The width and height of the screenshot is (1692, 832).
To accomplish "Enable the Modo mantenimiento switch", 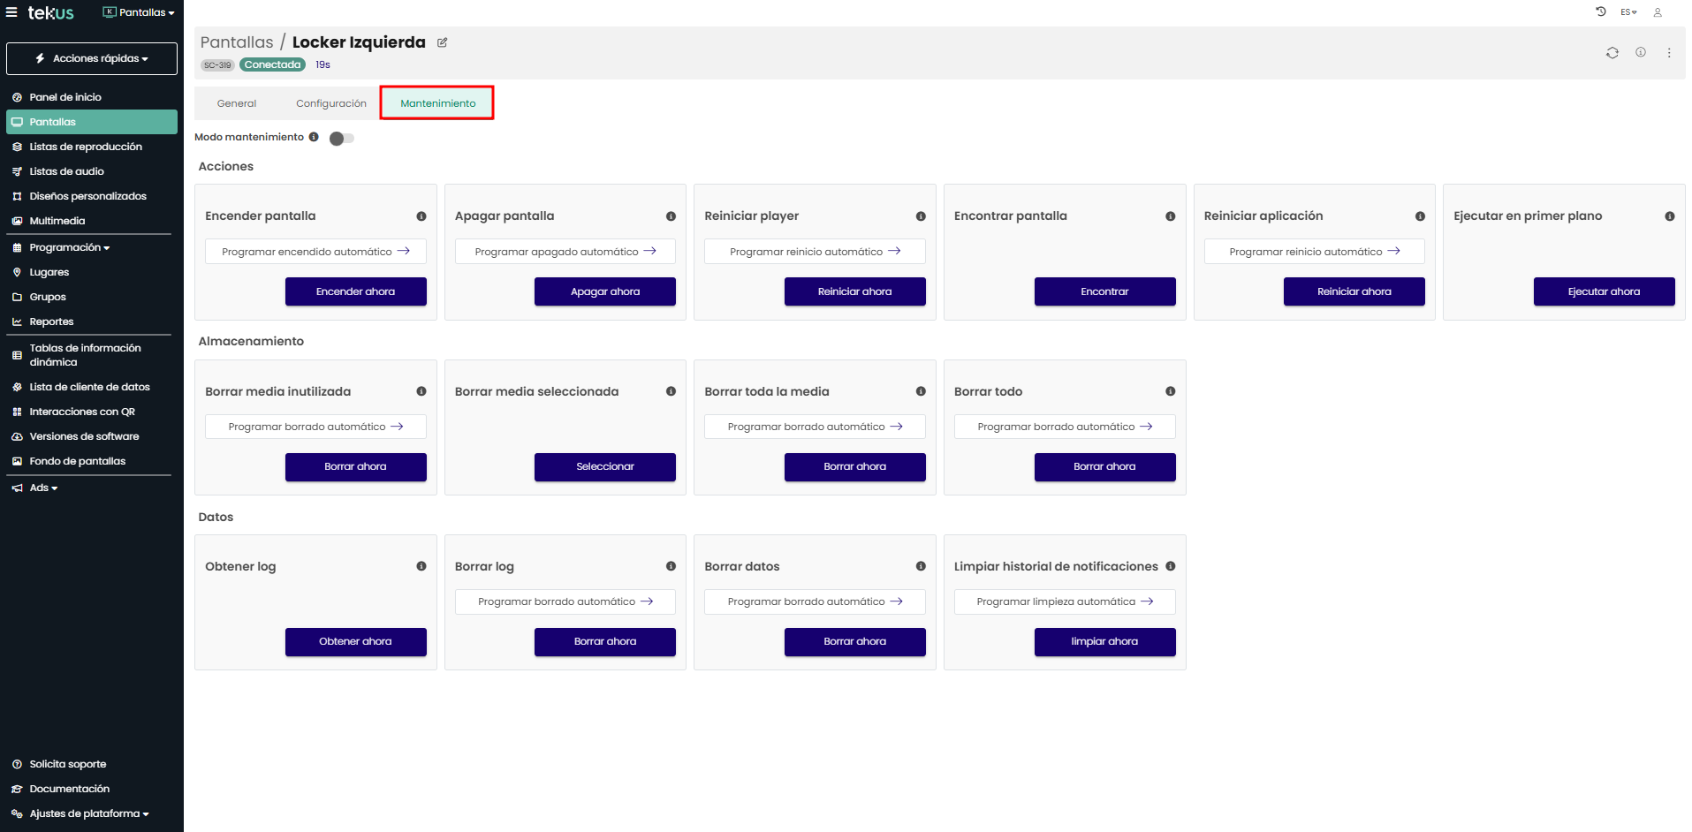I will [341, 139].
